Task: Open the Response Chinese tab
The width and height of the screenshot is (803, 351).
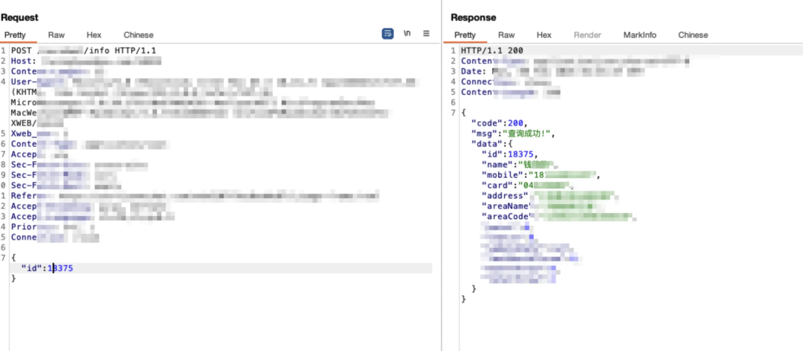Action: (693, 35)
